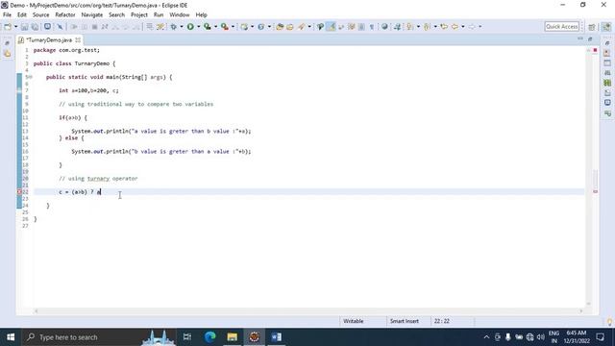Click the New Java Class icon
615x346 pixels.
coord(260,27)
